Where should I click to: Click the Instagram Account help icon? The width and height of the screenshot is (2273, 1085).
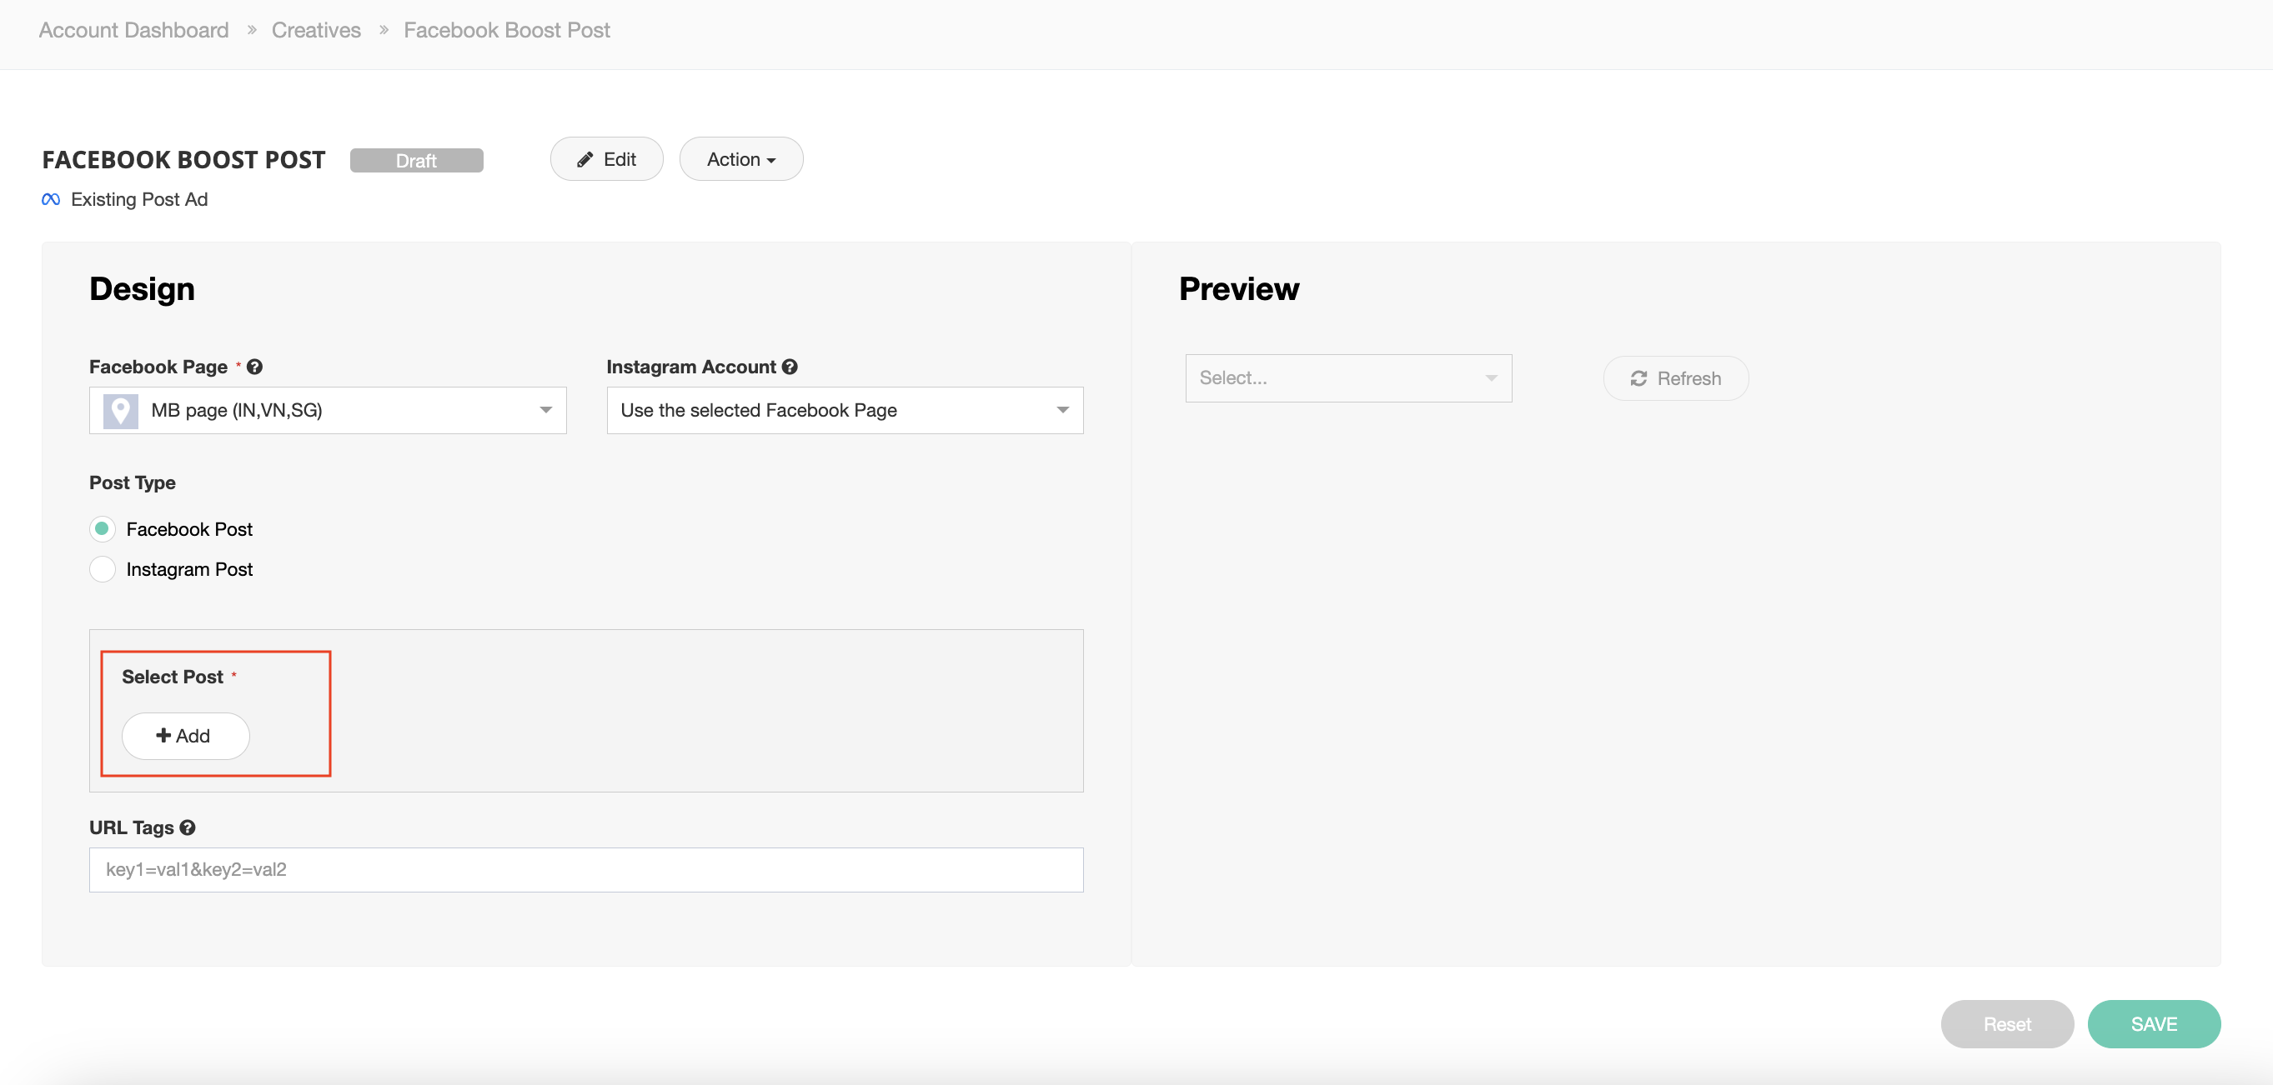790,367
